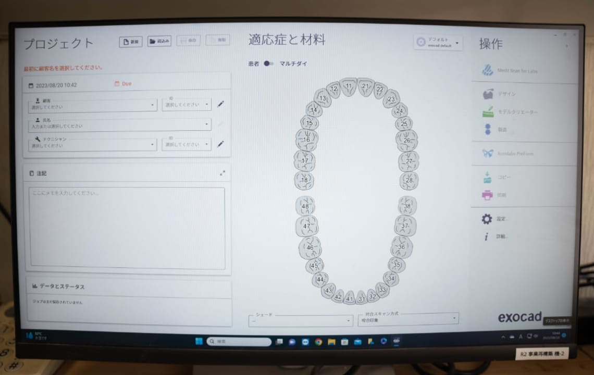
Task: Click the 新規 (New) project button
Action: (x=130, y=42)
